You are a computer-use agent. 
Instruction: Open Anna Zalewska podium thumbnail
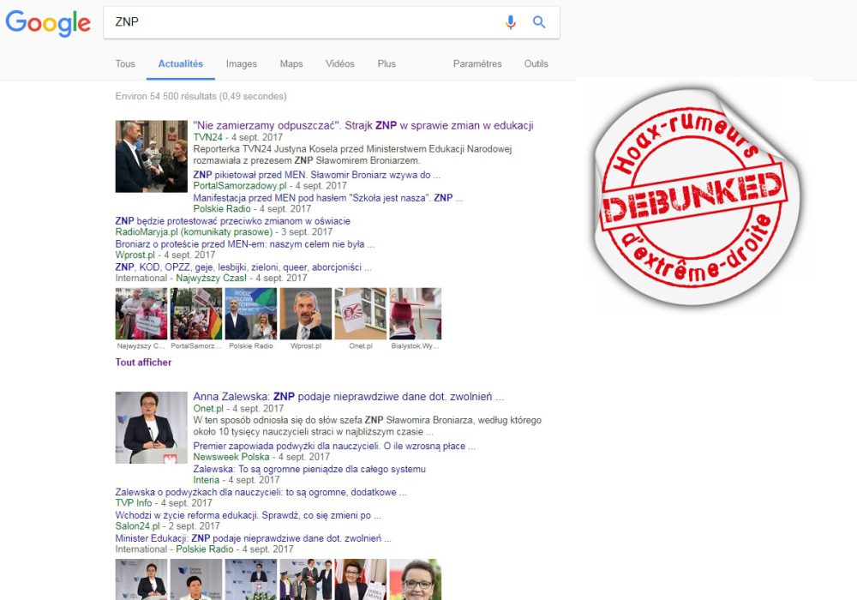152,428
